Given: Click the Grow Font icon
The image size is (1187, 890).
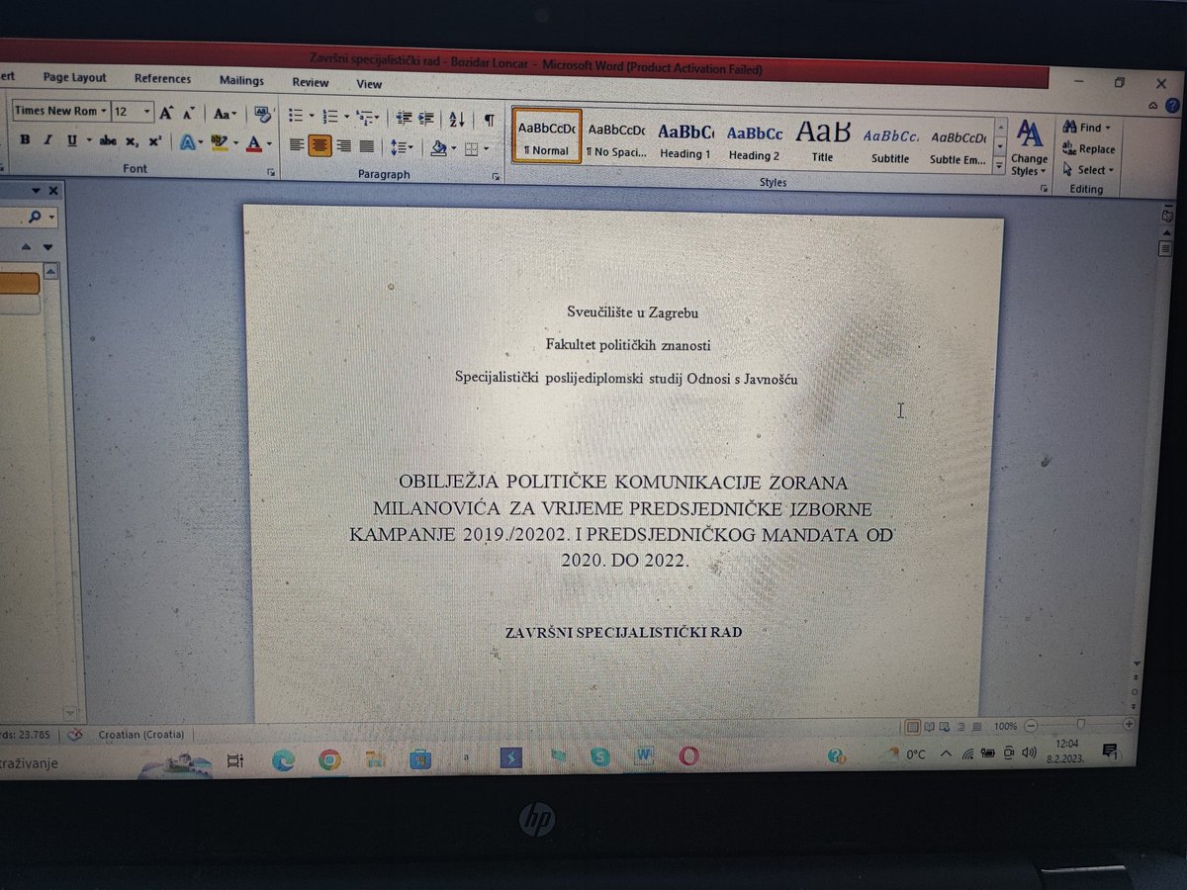Looking at the screenshot, I should [x=167, y=113].
